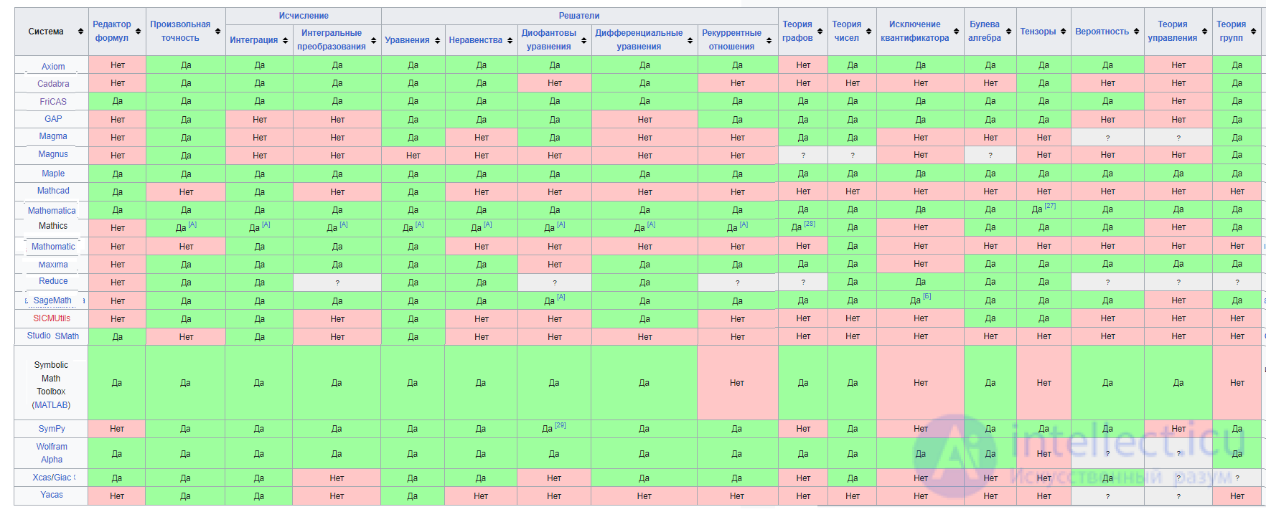Open the Maple system link
The image size is (1266, 512).
[53, 174]
